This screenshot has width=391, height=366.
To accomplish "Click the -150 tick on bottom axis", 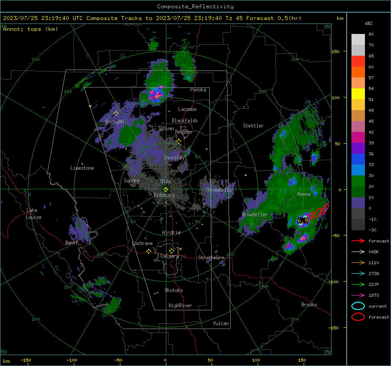I will (26, 360).
